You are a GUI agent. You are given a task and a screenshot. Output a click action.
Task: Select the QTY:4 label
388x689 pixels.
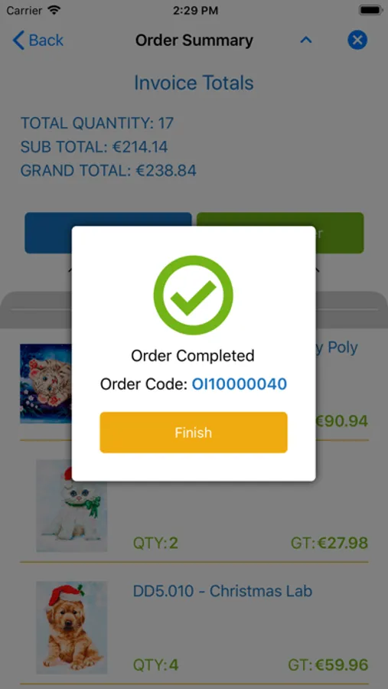click(x=155, y=665)
